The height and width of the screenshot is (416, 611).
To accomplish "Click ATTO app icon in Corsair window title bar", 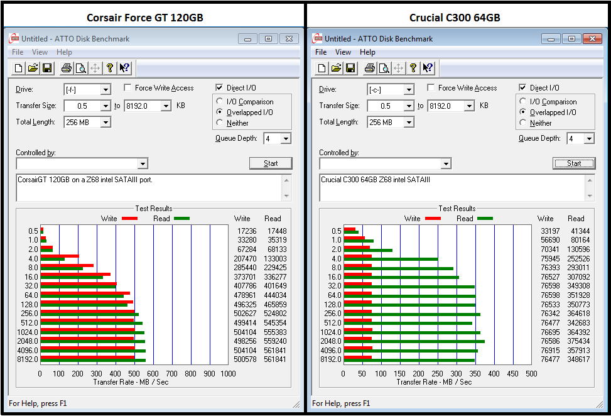I will tap(14, 38).
